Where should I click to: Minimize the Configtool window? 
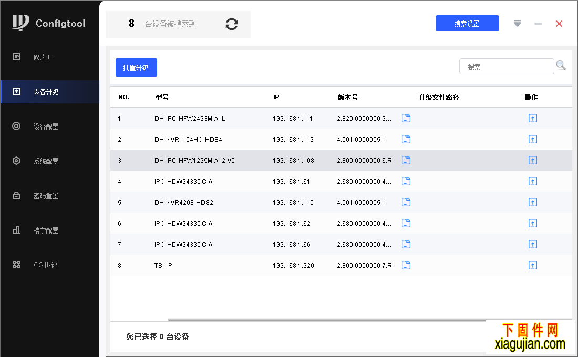pyautogui.click(x=538, y=24)
